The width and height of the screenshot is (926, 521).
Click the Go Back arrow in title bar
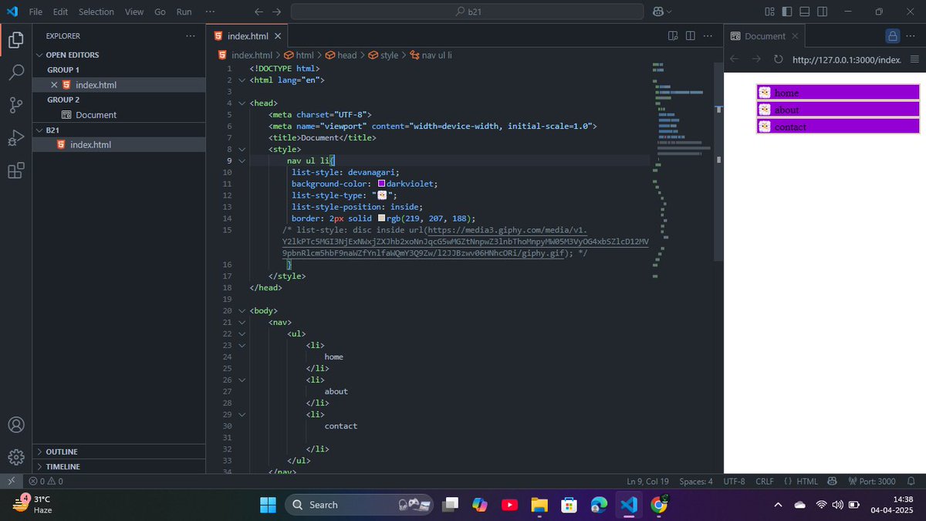(x=259, y=12)
